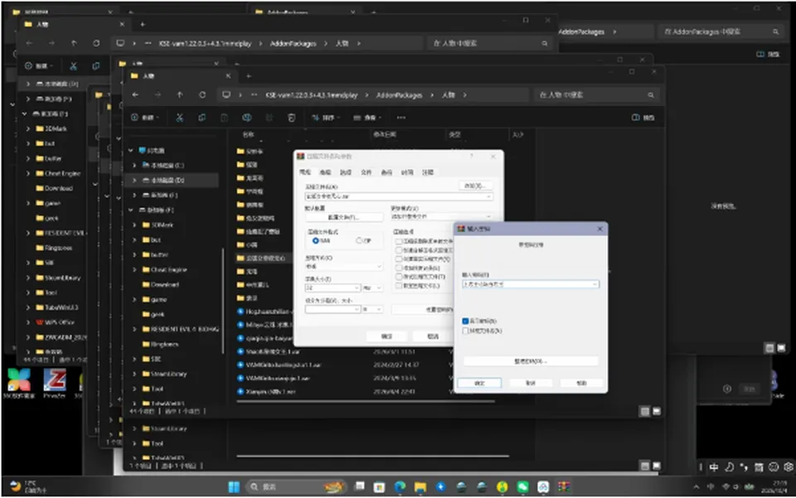Expand the 本地磁盘 (C:) node in the front Explorer tree
This screenshot has height=498, width=796.
[134, 166]
